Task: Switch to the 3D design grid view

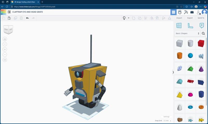Action: pyautogui.click(x=173, y=12)
